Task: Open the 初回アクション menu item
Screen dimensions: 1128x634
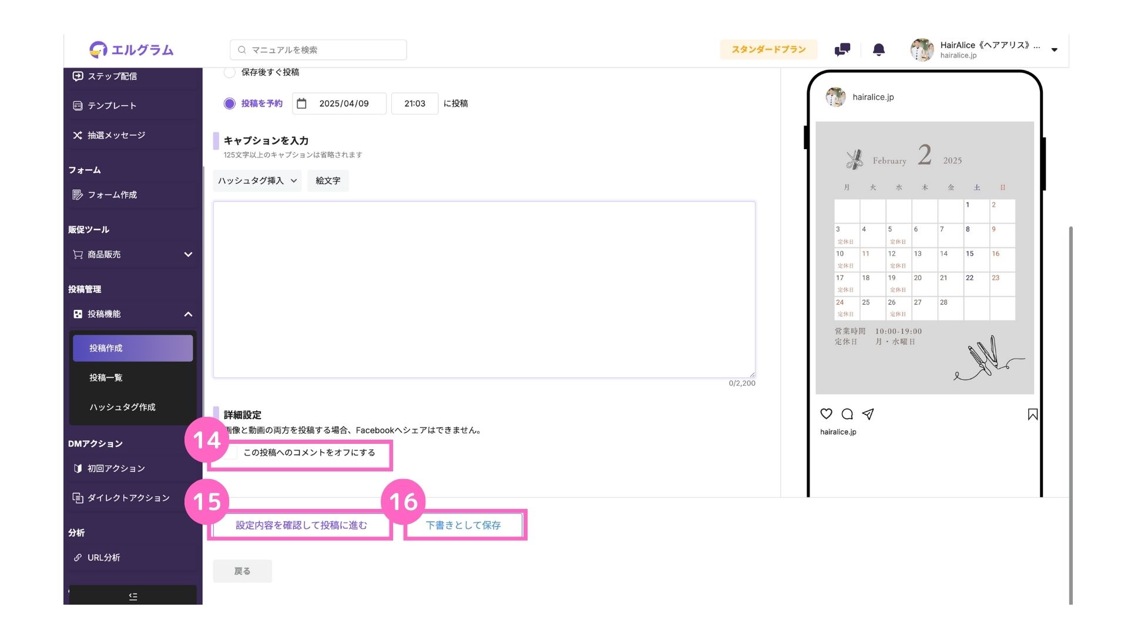Action: coord(133,468)
